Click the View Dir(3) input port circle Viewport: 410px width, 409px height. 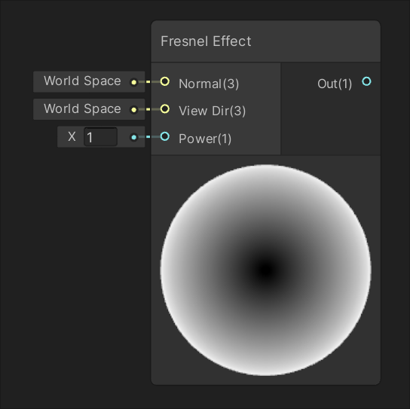[165, 108]
